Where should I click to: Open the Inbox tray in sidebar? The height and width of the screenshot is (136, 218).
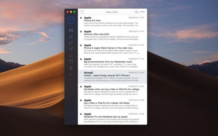[x=71, y=30]
